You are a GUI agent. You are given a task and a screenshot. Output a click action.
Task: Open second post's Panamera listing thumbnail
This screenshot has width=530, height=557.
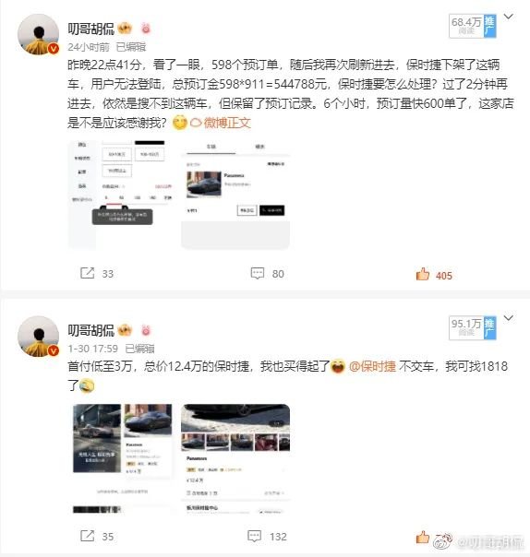pyautogui.click(x=235, y=458)
